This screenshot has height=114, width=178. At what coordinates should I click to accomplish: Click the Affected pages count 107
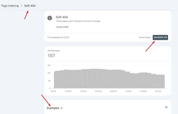click(51, 56)
